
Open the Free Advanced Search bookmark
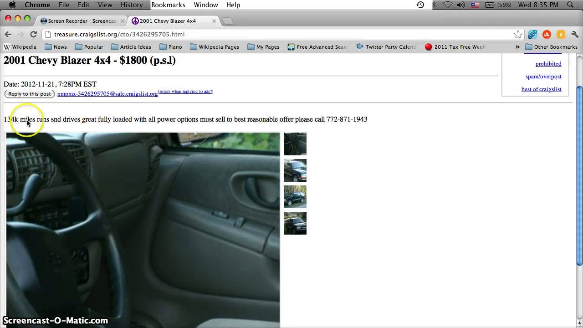317,47
